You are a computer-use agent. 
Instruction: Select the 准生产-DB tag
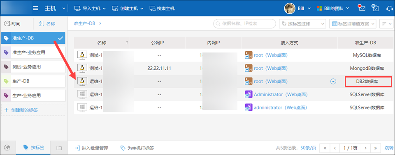click(x=33, y=38)
